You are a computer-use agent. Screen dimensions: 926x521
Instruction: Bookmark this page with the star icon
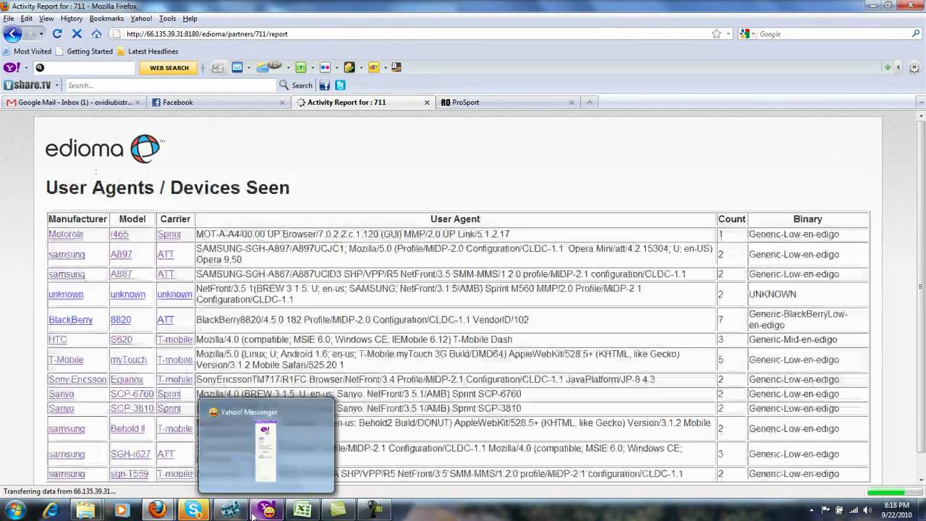coord(716,34)
